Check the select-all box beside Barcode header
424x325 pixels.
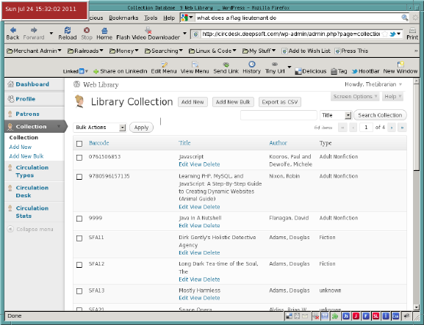pos(79,144)
